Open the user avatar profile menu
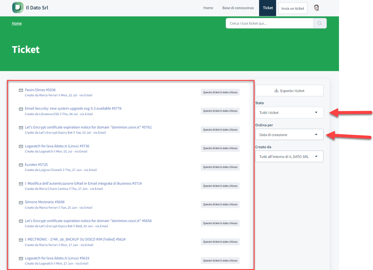 coord(317,8)
